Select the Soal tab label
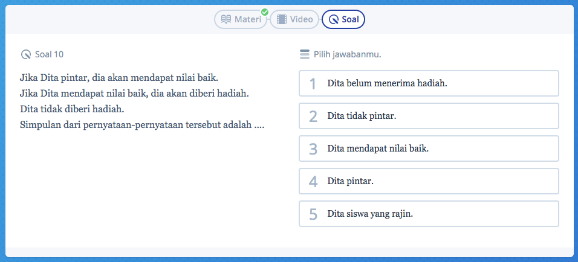Viewport: 578px width, 262px height. point(351,19)
